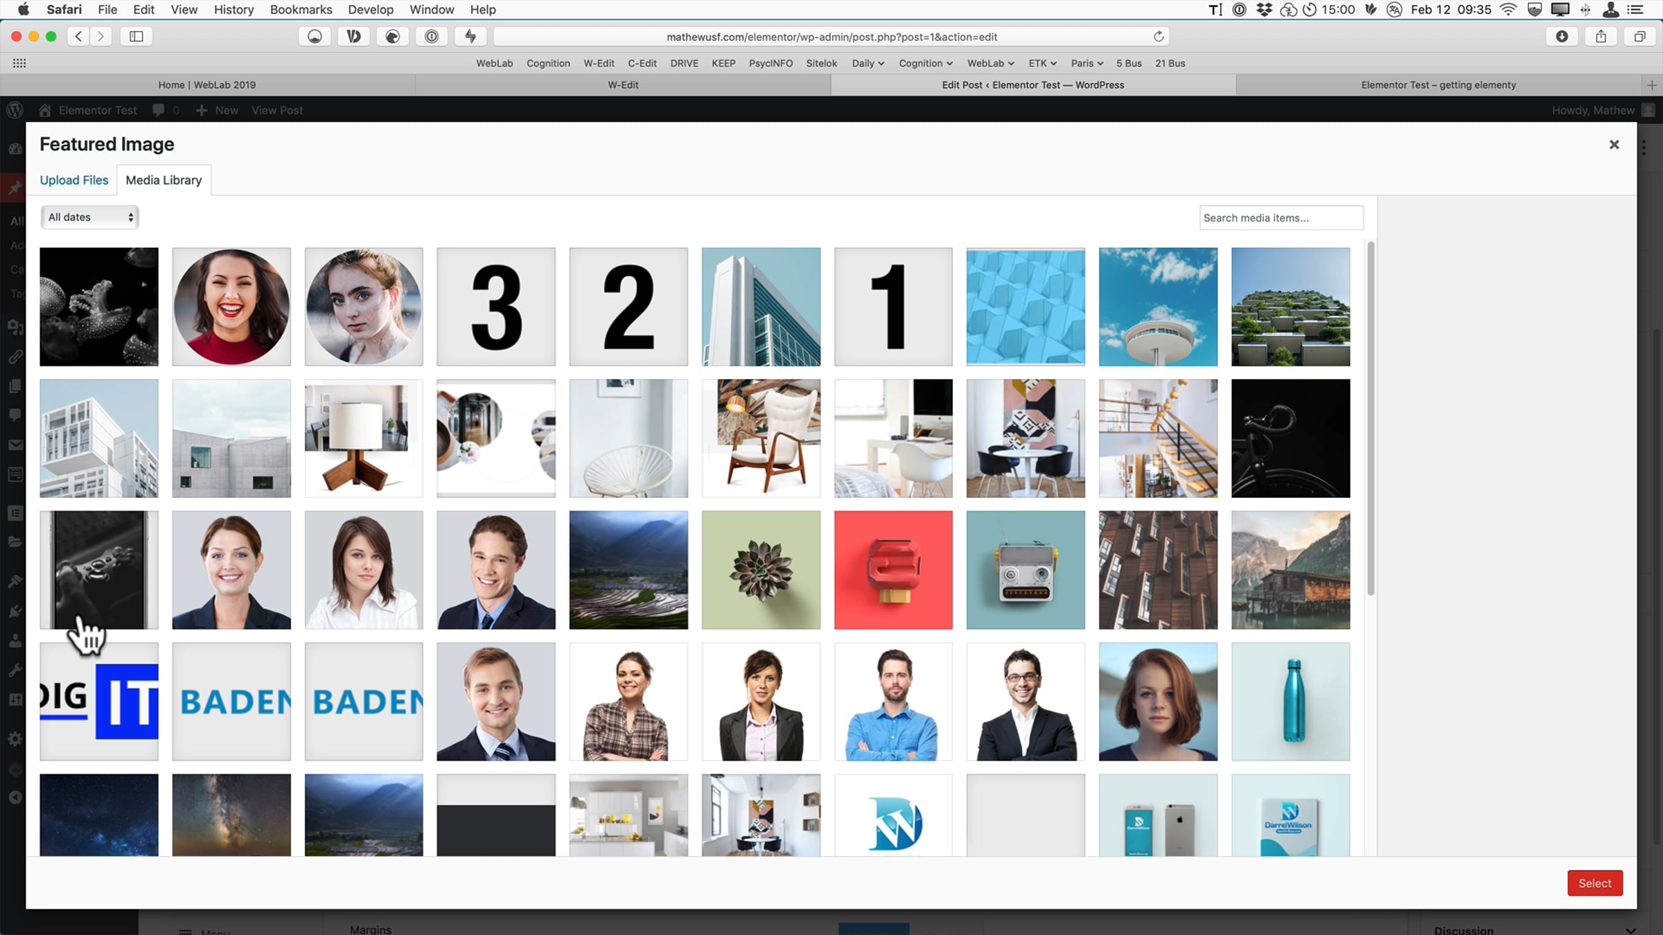Show all tabs overview icon
The height and width of the screenshot is (935, 1663).
point(1639,37)
